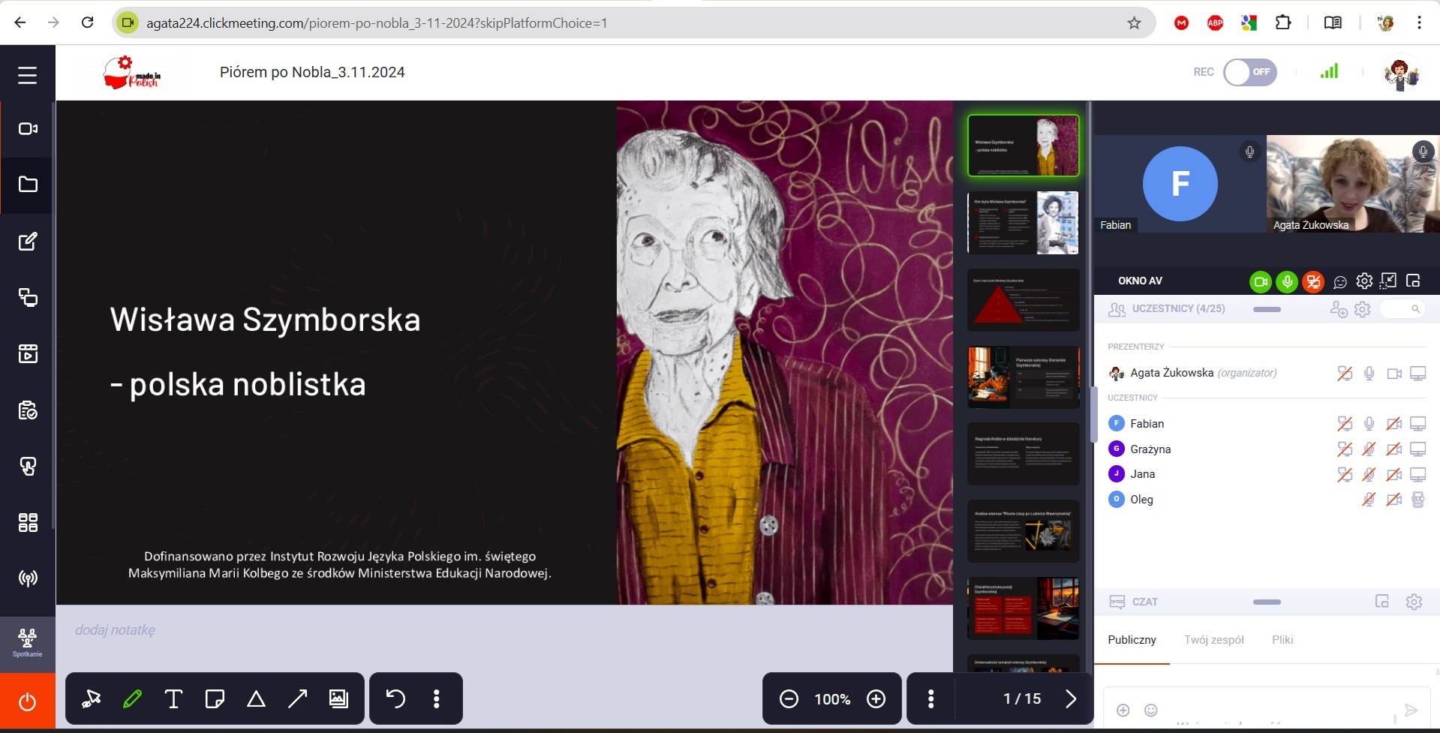Collapse the CZAT panel using its handle

click(x=1267, y=602)
